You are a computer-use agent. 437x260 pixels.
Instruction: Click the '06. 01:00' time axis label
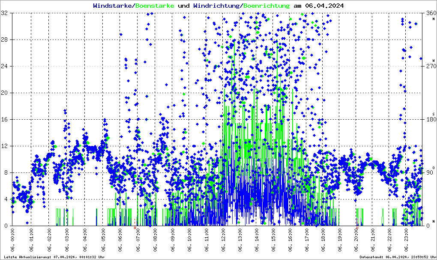pyautogui.click(x=31, y=240)
